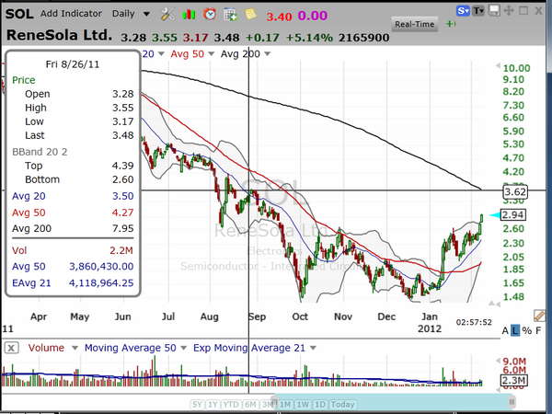Click the Real-Time button

(415, 24)
